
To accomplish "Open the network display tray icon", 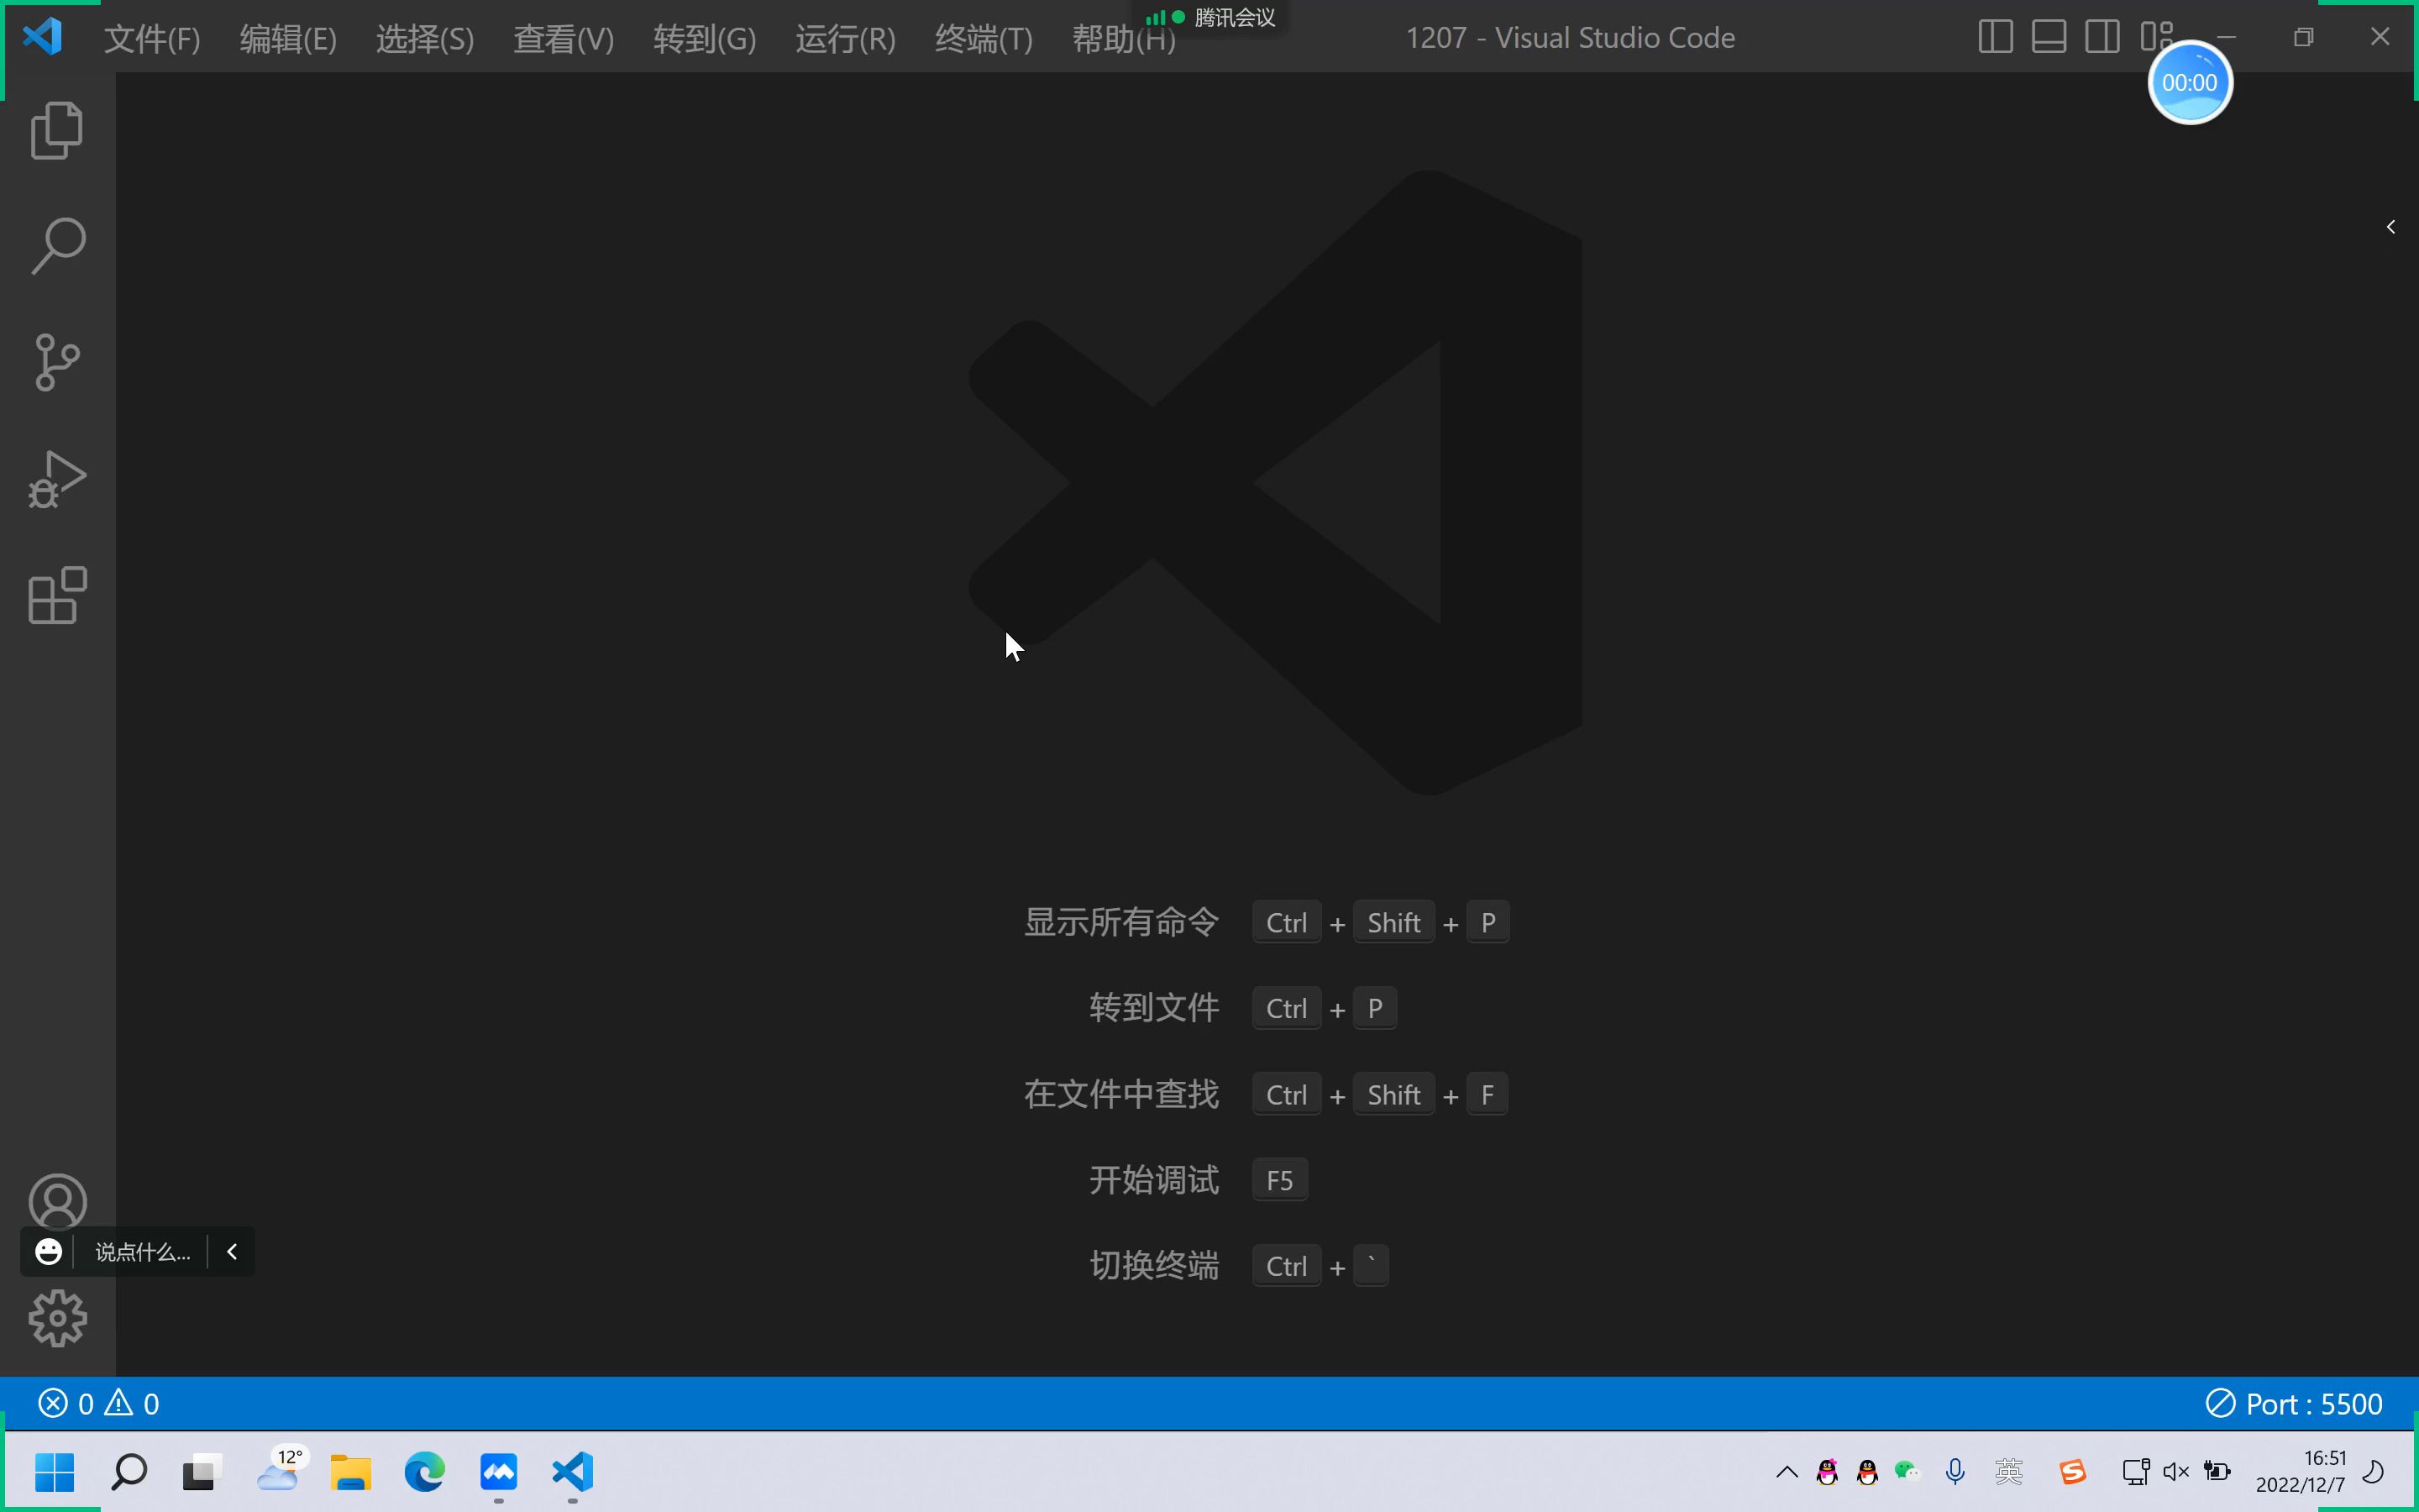I will pyautogui.click(x=2135, y=1472).
